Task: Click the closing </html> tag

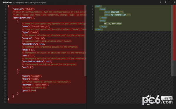Action: (x=99, y=29)
